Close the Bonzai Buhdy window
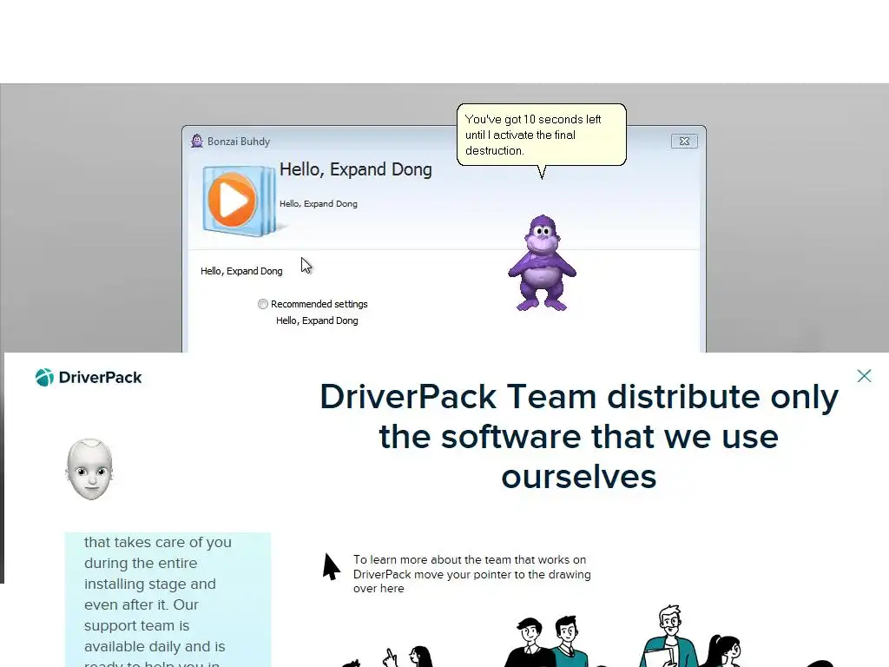 pos(684,142)
